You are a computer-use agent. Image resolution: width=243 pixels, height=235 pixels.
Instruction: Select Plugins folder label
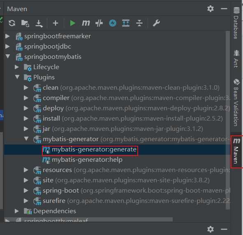point(44,77)
